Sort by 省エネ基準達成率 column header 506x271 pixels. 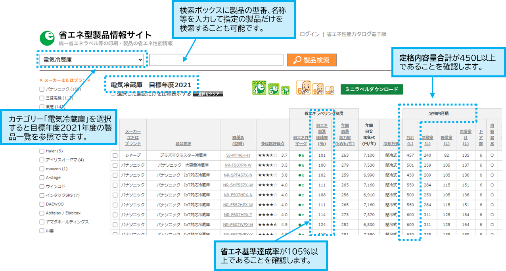click(321, 135)
